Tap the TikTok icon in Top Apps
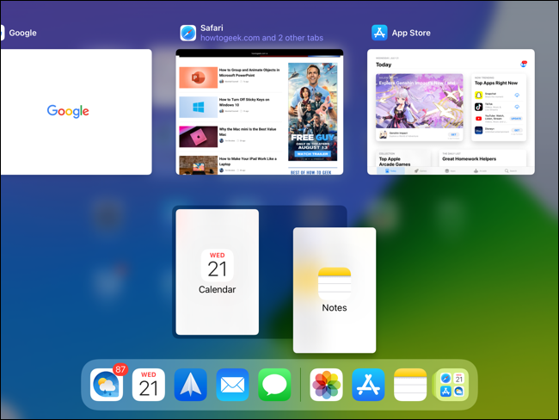Image resolution: width=559 pixels, height=420 pixels. (x=478, y=107)
